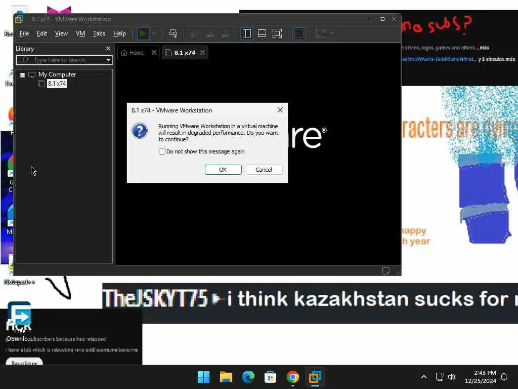518x389 pixels.
Task: Open Microsoft Edge from the taskbar
Action: [x=248, y=377]
